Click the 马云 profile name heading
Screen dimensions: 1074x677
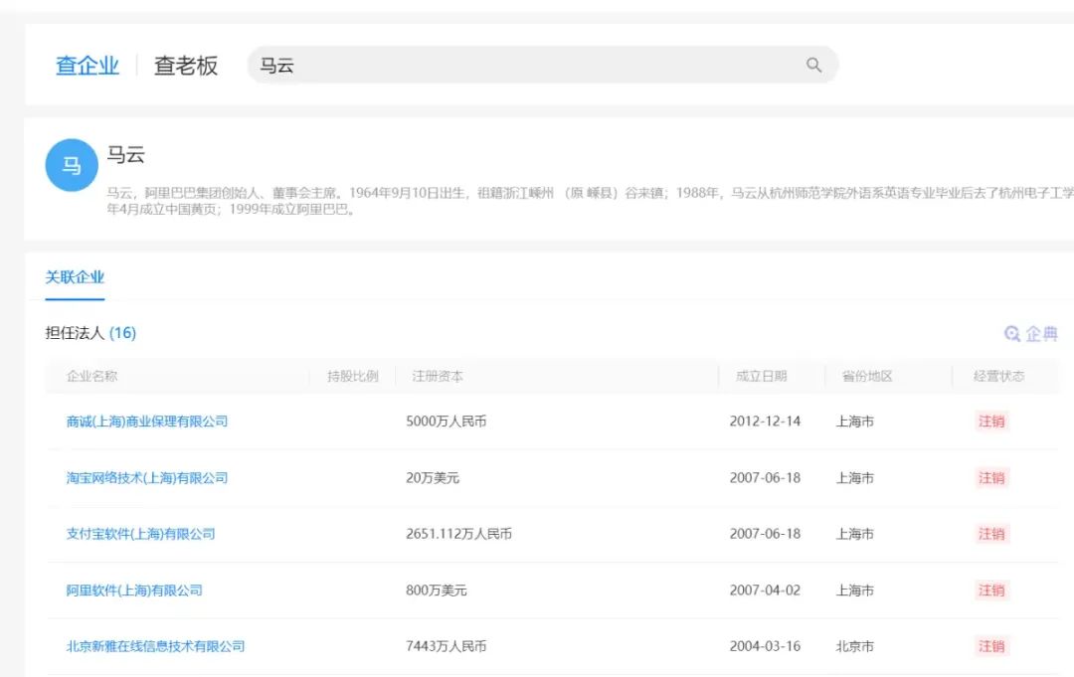click(x=125, y=155)
